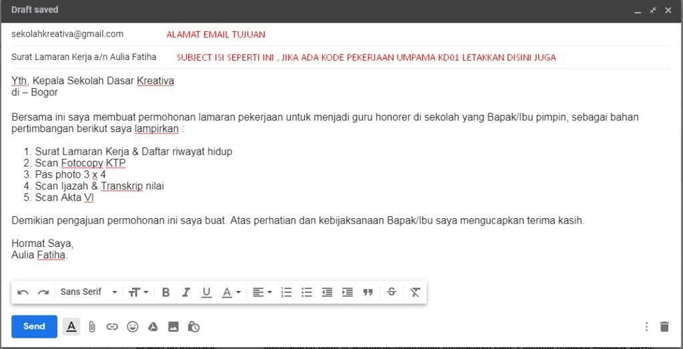Image resolution: width=683 pixels, height=349 pixels.
Task: Toggle bold formatting
Action: [165, 292]
